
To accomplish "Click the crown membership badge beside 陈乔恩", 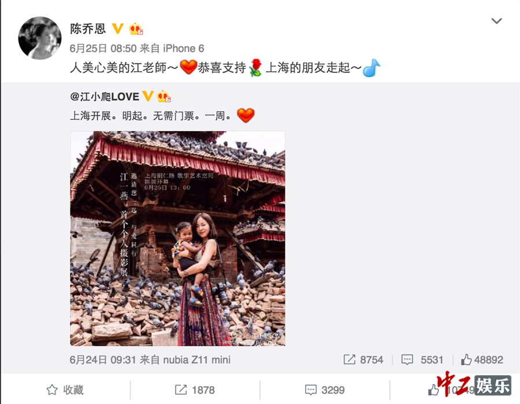I will point(136,29).
